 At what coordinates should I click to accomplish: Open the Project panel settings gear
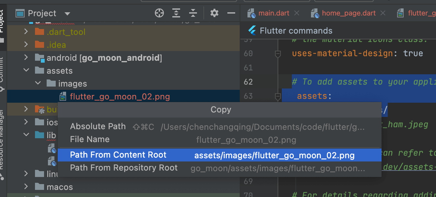pos(214,13)
